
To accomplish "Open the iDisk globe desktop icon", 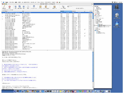I will (x=117, y=24).
